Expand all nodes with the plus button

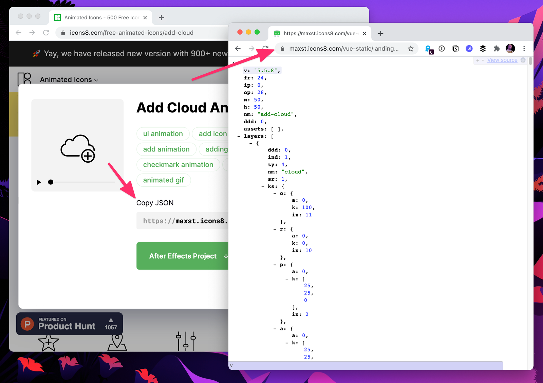pyautogui.click(x=478, y=60)
